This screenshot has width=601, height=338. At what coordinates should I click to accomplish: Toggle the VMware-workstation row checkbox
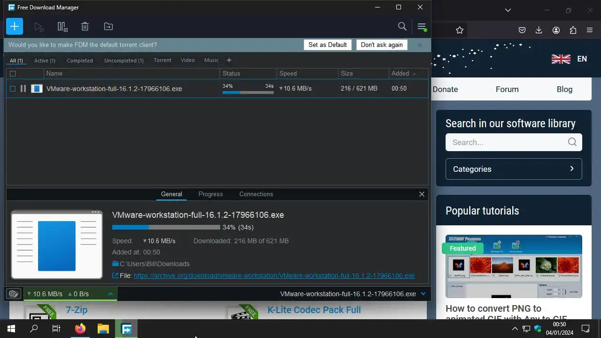[13, 88]
